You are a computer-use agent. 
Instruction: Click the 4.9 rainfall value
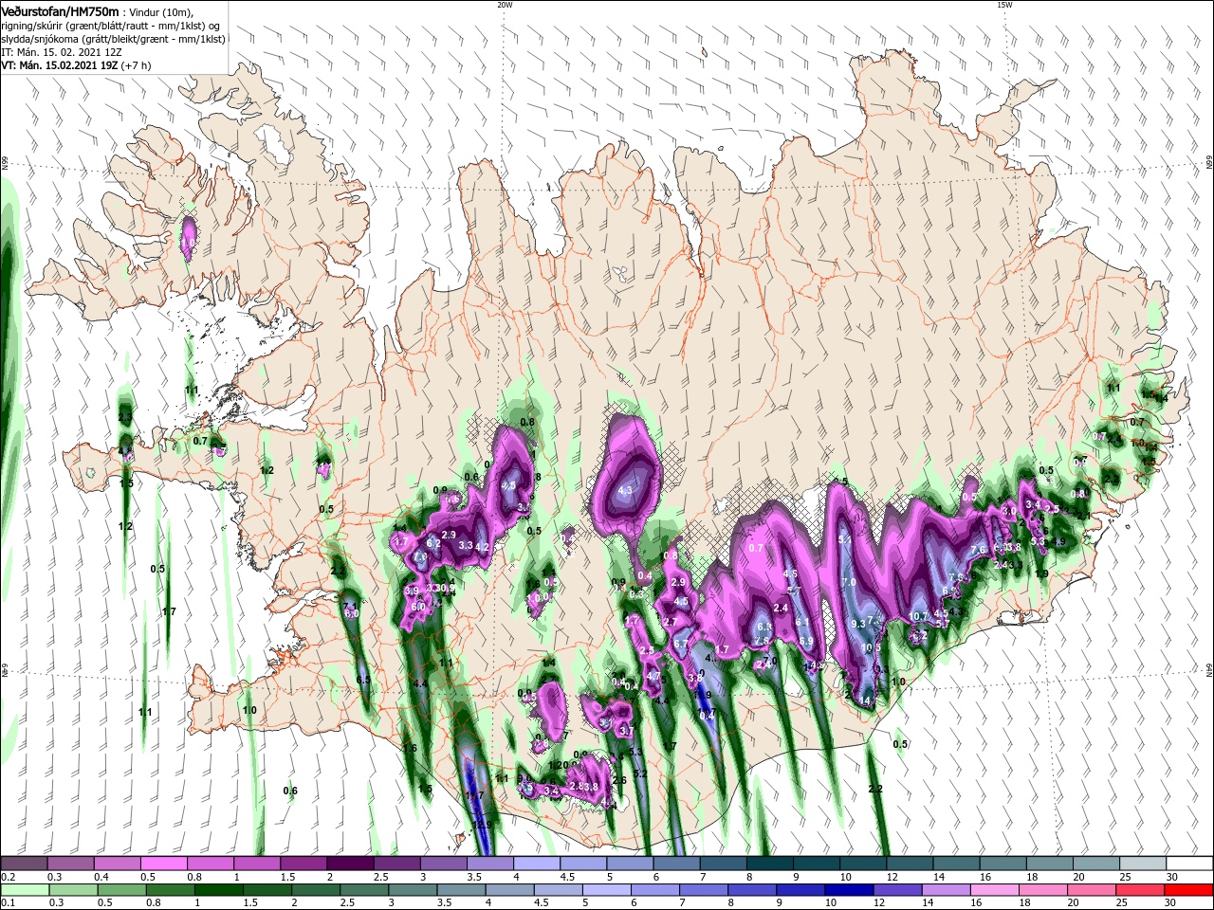tap(1058, 542)
